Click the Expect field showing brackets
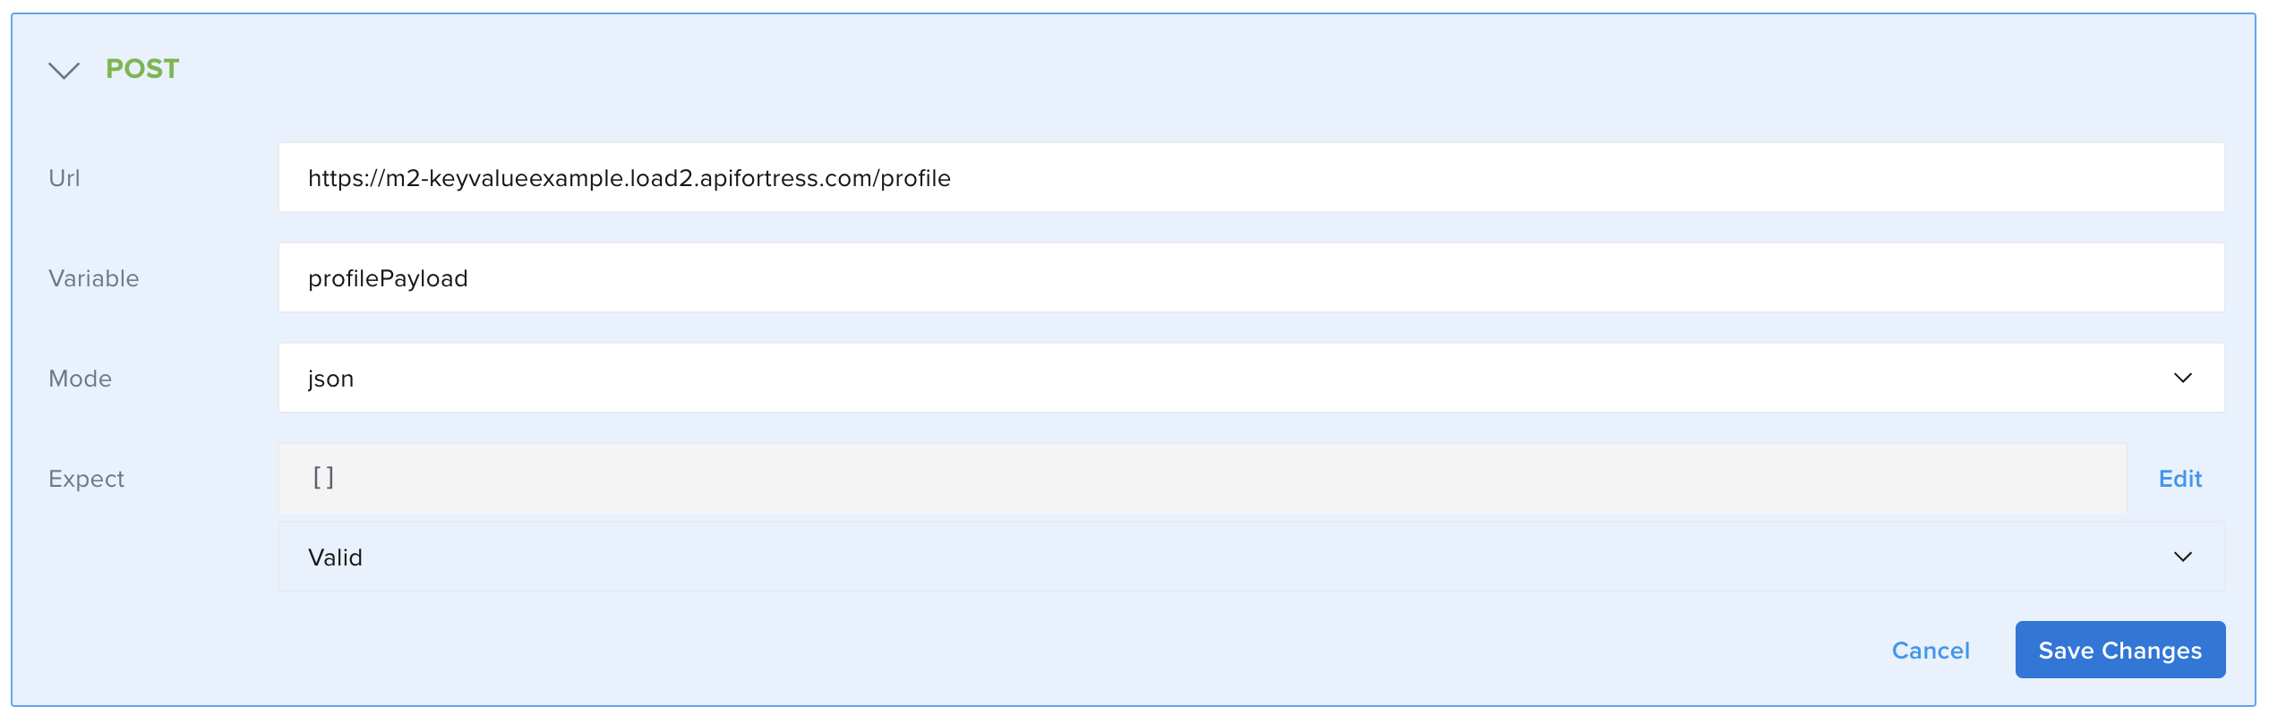This screenshot has height=723, width=2269. click(1202, 478)
